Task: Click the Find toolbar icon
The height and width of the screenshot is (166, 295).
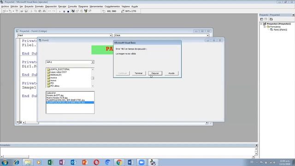Action: [x=44, y=11]
